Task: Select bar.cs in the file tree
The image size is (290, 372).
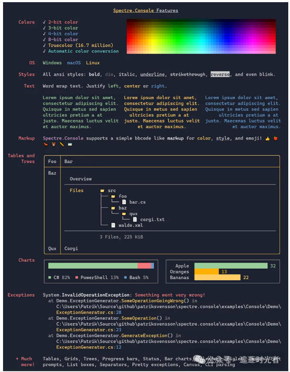Action: (137, 202)
